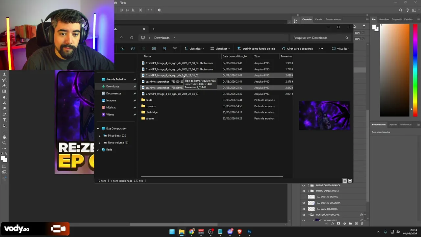421x237 pixels.
Task: Open Photoshop search magnifier icon
Action: (401, 10)
